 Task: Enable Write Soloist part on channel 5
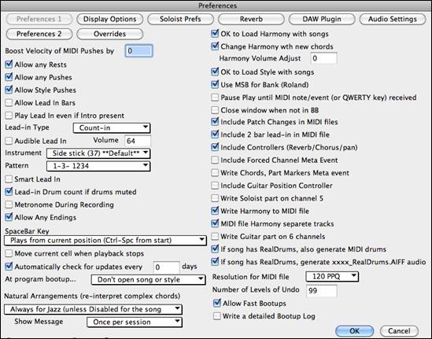tap(215, 198)
